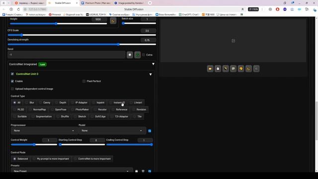Open the purple extension icon in toolbar
This screenshot has height=179, width=318.
285,9
